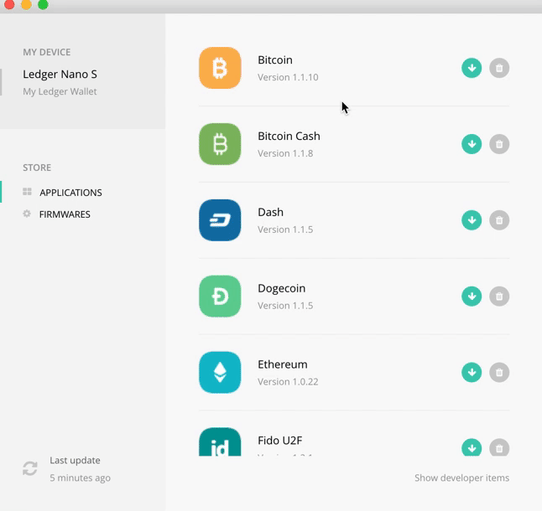The width and height of the screenshot is (542, 511).
Task: Remove Bitcoin Cash using trash button
Action: tap(499, 144)
